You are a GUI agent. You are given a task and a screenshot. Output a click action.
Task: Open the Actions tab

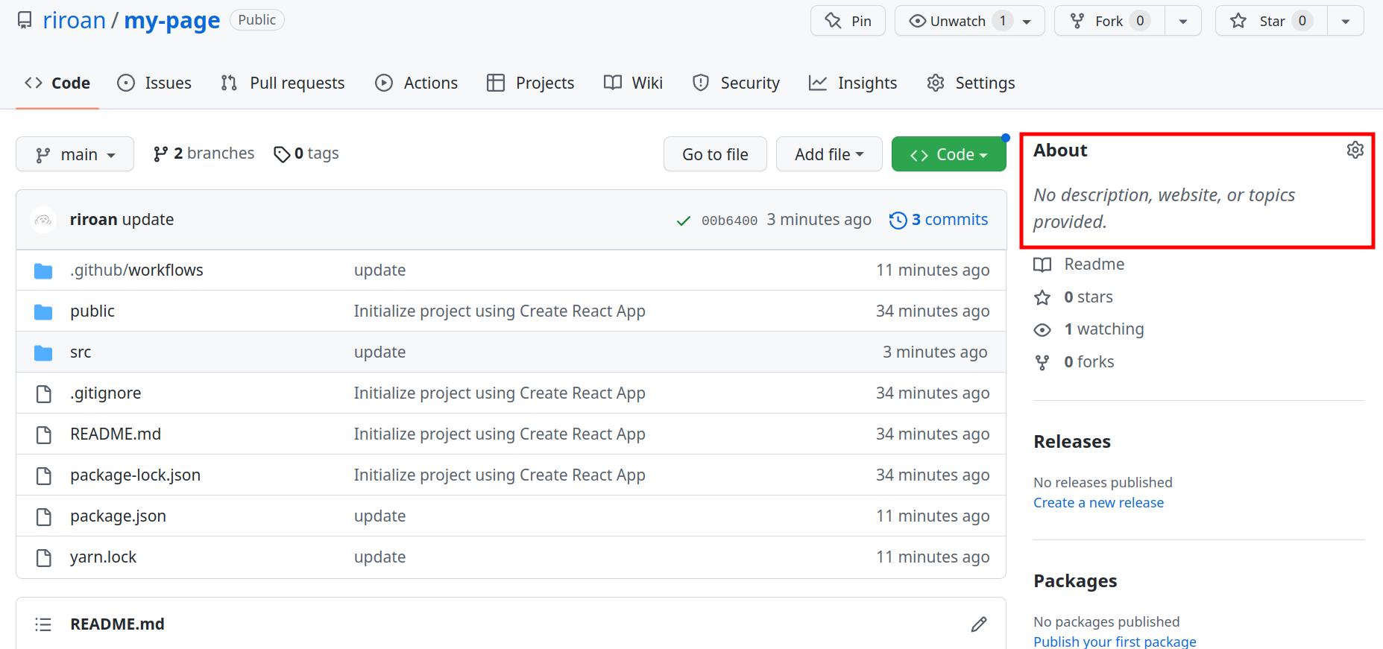pyautogui.click(x=416, y=83)
